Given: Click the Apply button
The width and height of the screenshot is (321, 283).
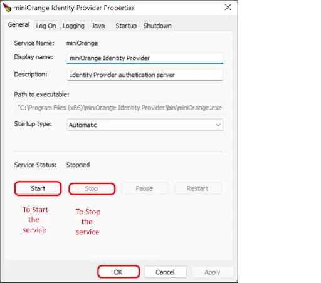Looking at the screenshot, I should pyautogui.click(x=212, y=272).
